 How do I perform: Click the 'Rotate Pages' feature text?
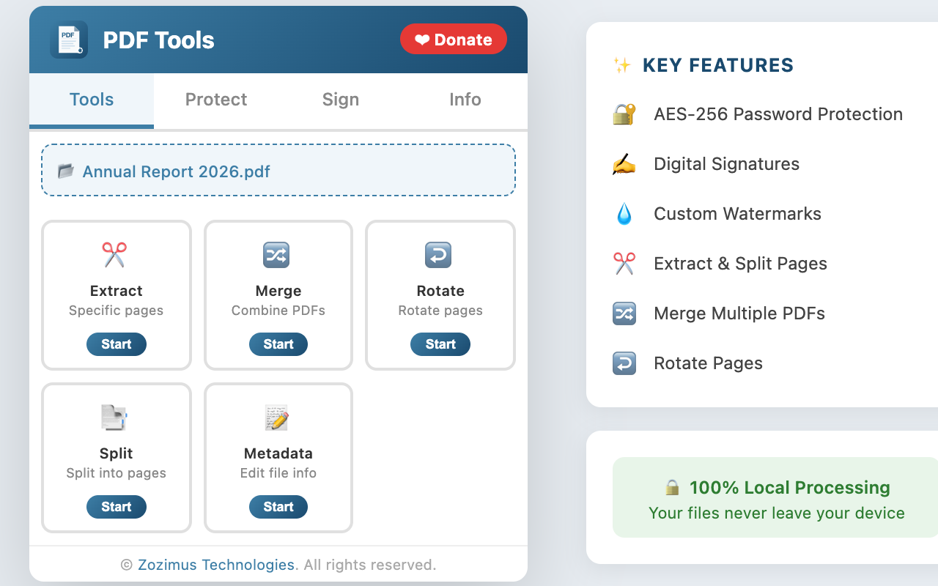709,363
